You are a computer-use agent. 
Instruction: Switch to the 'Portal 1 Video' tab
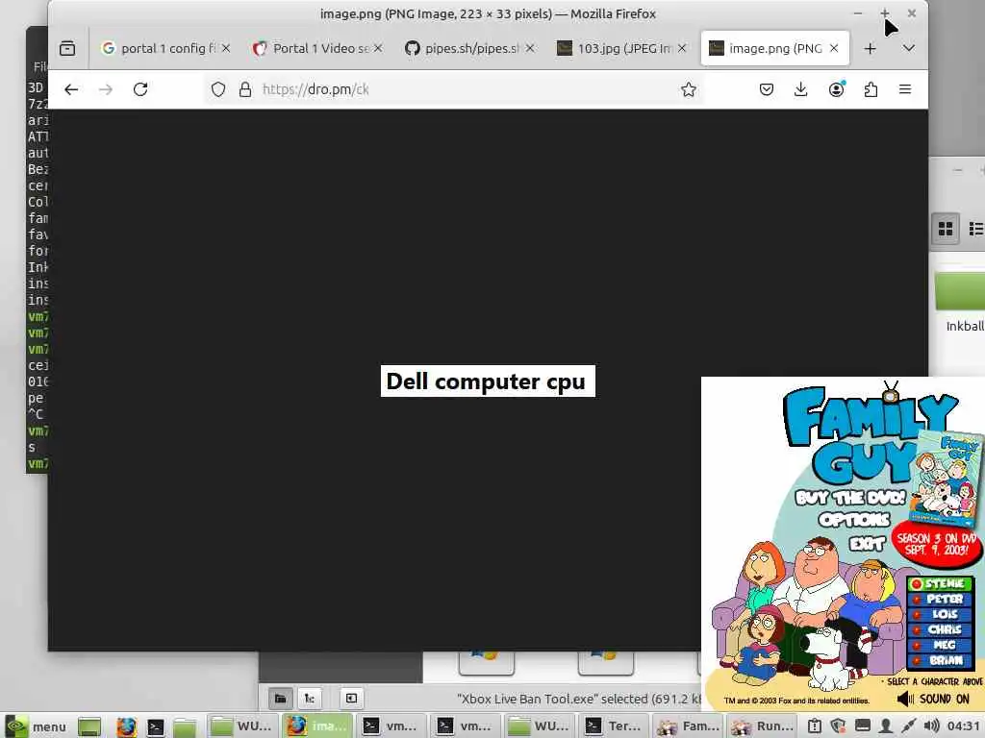point(312,48)
